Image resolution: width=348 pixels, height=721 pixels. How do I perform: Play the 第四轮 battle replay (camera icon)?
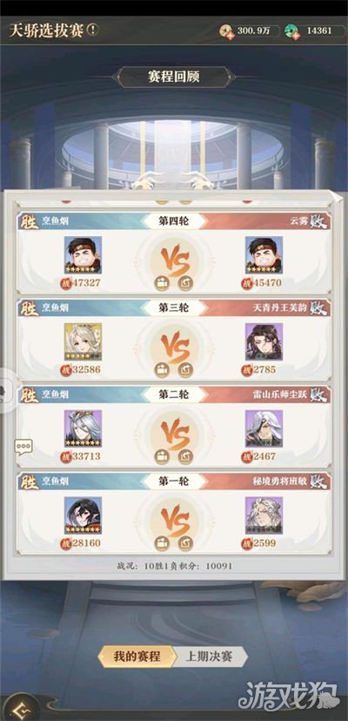(162, 283)
